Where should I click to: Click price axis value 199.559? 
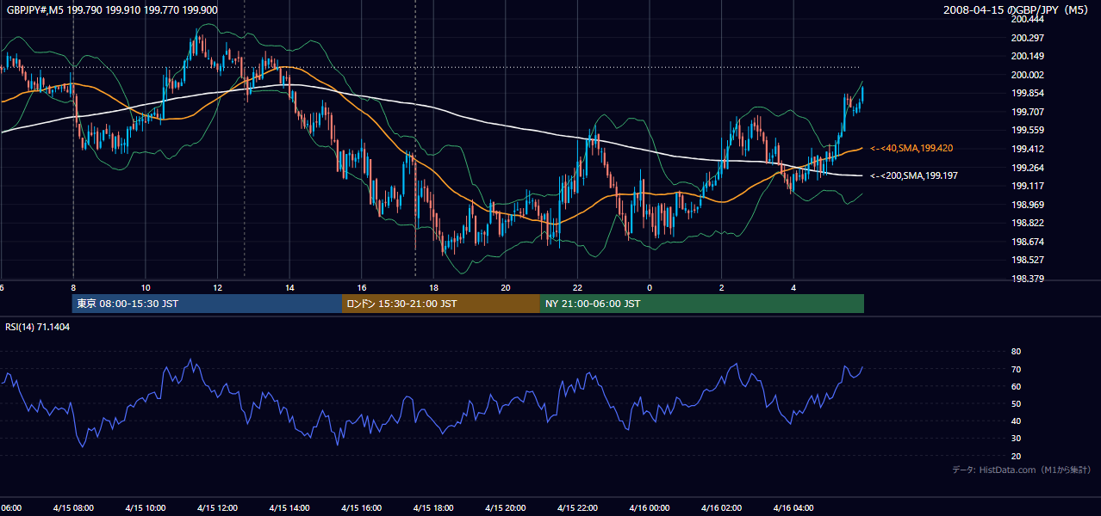(1028, 130)
